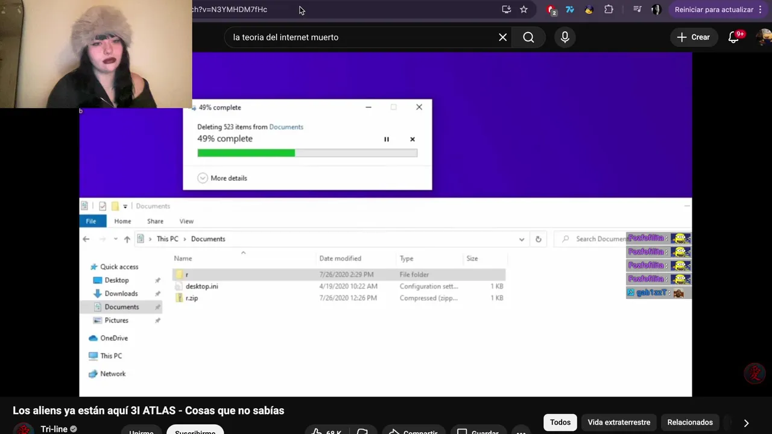This screenshot has height=434, width=772.
Task: Select the Relacionados chip
Action: [x=690, y=423]
